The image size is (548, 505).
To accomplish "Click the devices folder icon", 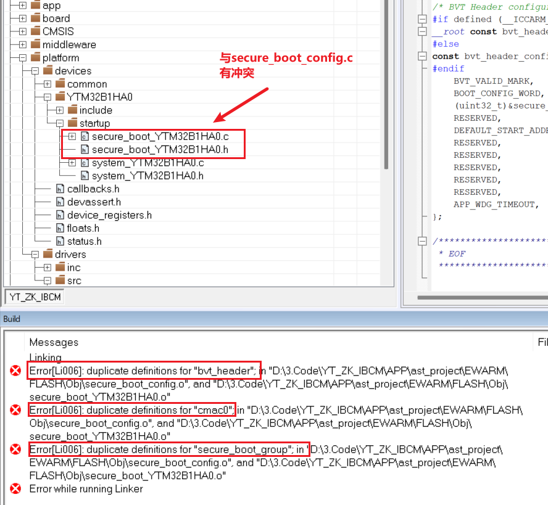I will tap(48, 70).
